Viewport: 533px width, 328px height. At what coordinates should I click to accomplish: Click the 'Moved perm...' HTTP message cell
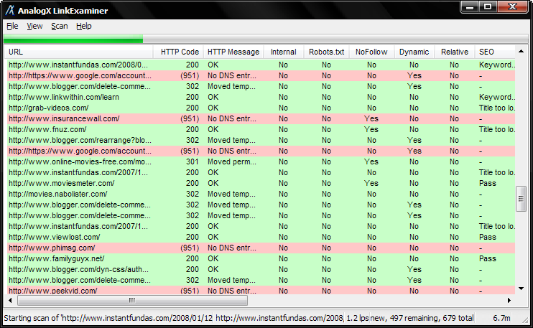tap(232, 161)
